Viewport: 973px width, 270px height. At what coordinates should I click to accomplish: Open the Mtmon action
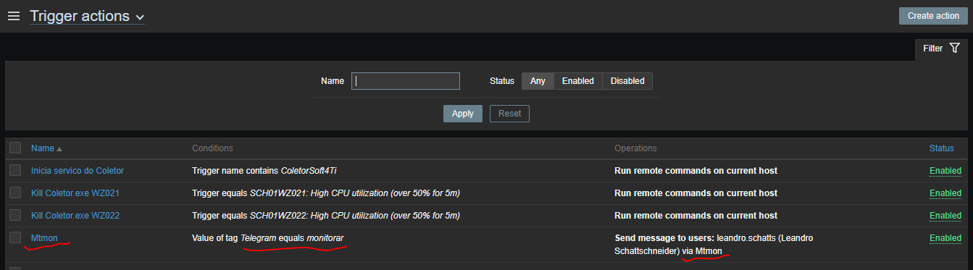[44, 238]
